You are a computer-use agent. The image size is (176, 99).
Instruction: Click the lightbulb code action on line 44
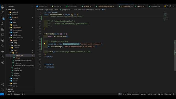(x=45, y=44)
